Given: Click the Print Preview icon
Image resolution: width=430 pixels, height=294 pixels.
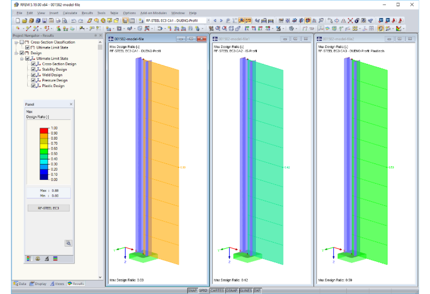Looking at the screenshot, I should coord(64,20).
